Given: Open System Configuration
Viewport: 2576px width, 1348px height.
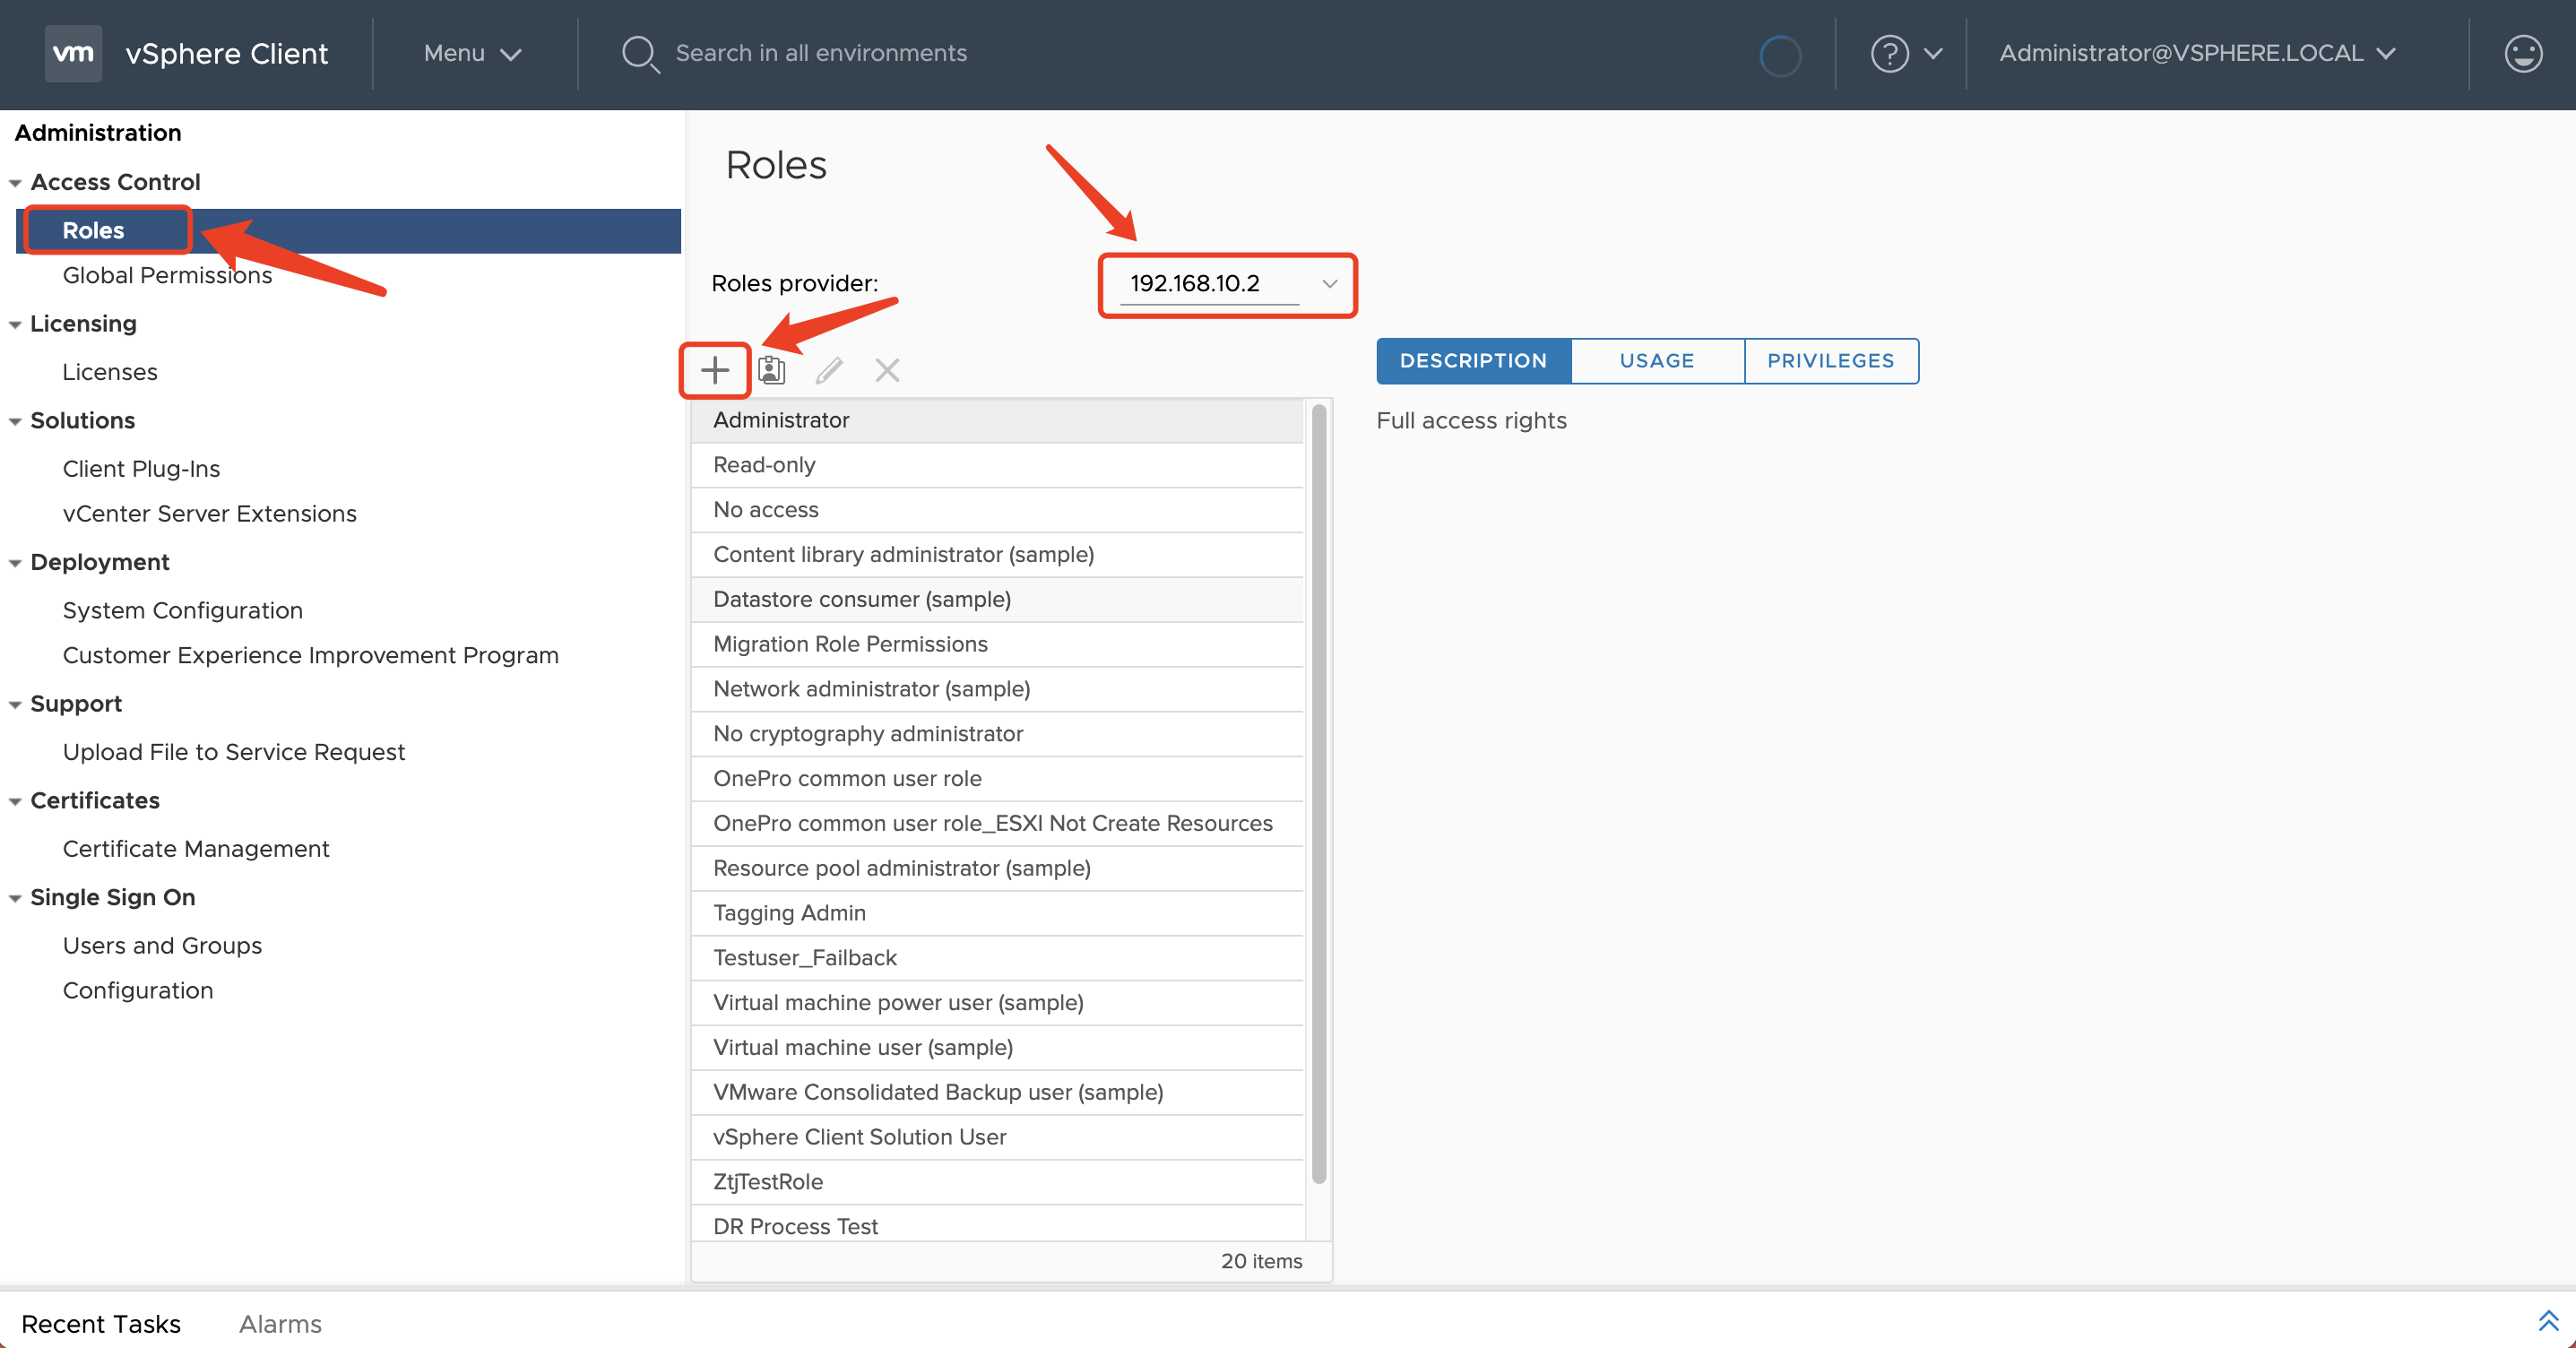Looking at the screenshot, I should (x=182, y=611).
